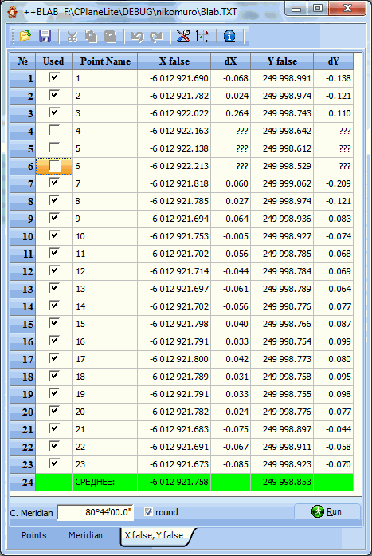Click the Run button

point(327,511)
